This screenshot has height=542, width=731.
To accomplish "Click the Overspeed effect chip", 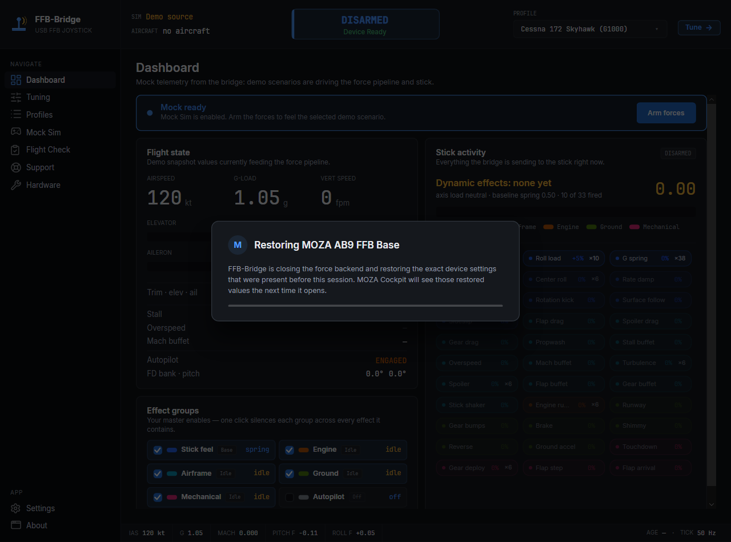I will [x=477, y=363].
